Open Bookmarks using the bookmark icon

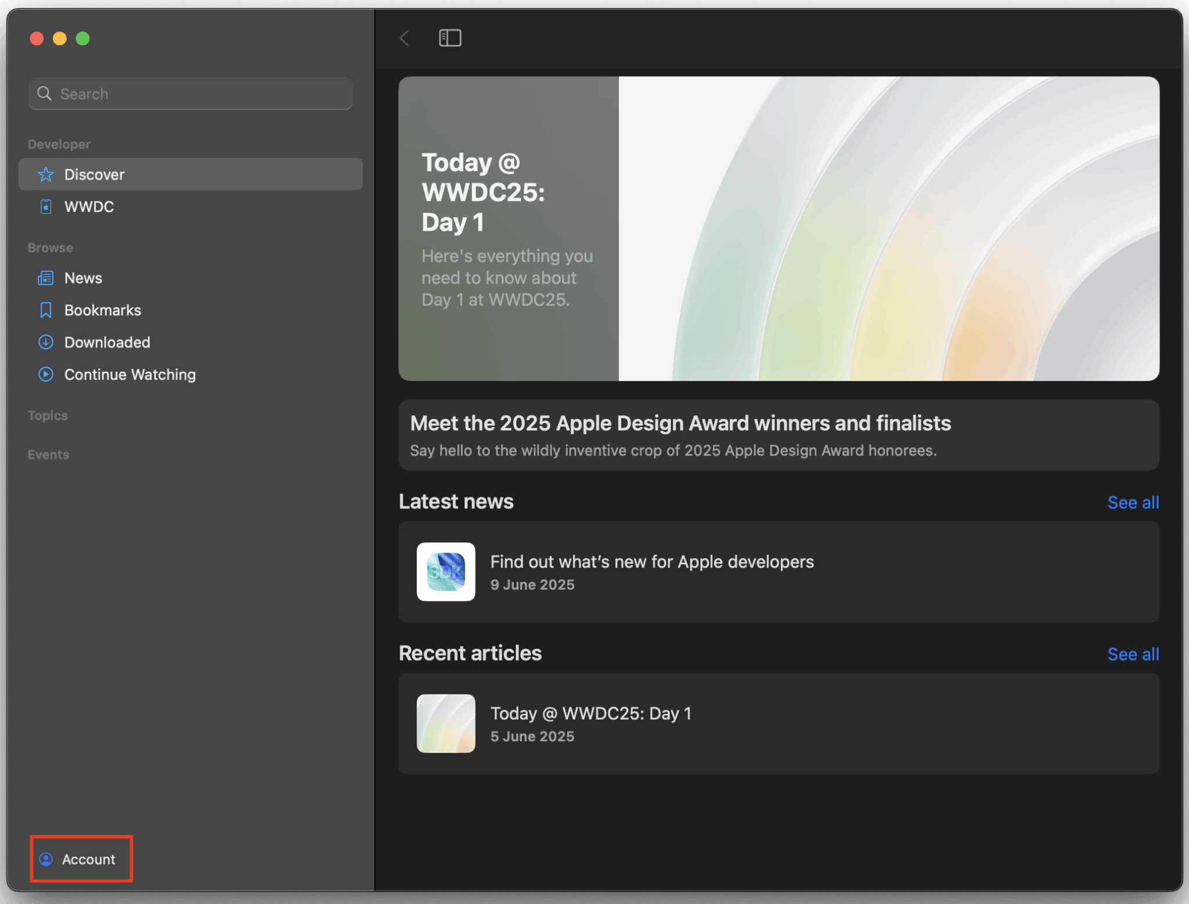[x=46, y=310]
